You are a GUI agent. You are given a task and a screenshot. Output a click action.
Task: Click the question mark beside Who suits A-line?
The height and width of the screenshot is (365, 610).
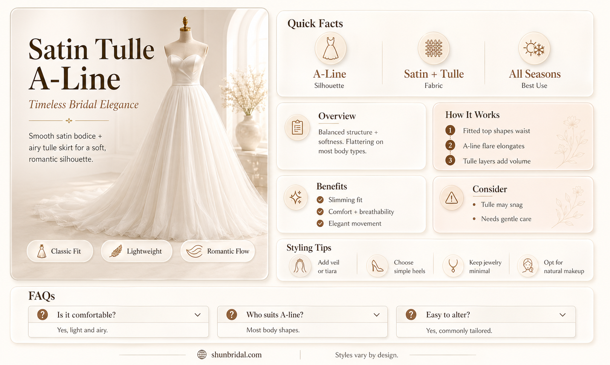click(232, 315)
